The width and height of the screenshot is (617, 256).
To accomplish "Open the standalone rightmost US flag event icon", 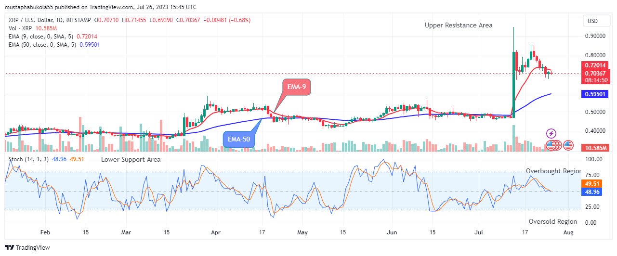I will point(568,144).
